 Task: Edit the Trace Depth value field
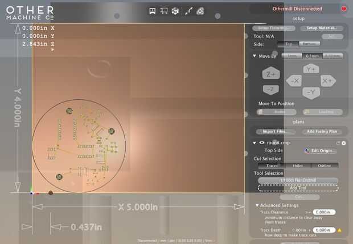click(x=324, y=230)
